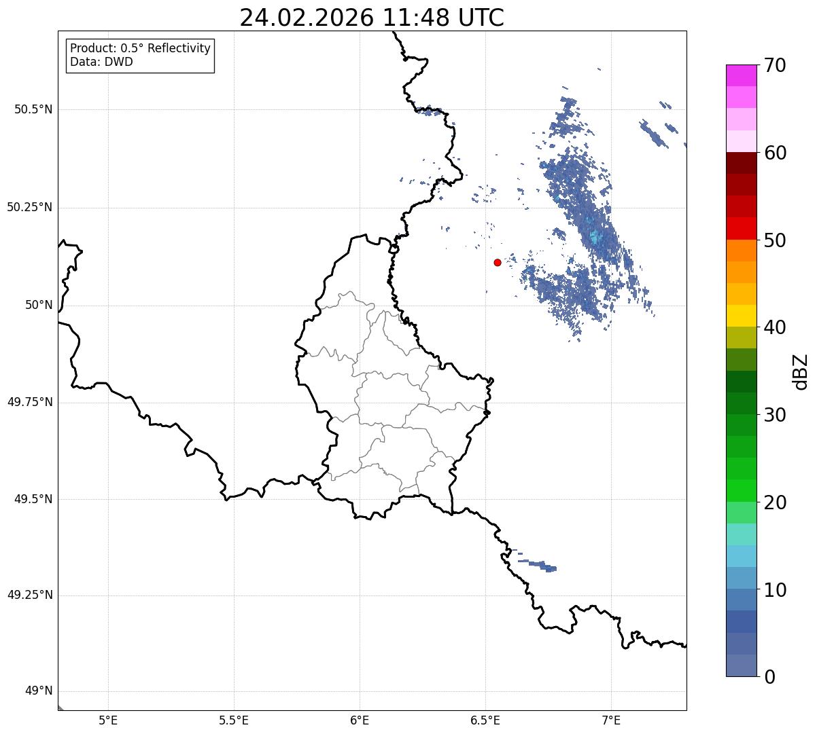The height and width of the screenshot is (734, 817).
Task: Click the 7°E longitude label
Action: coord(611,720)
